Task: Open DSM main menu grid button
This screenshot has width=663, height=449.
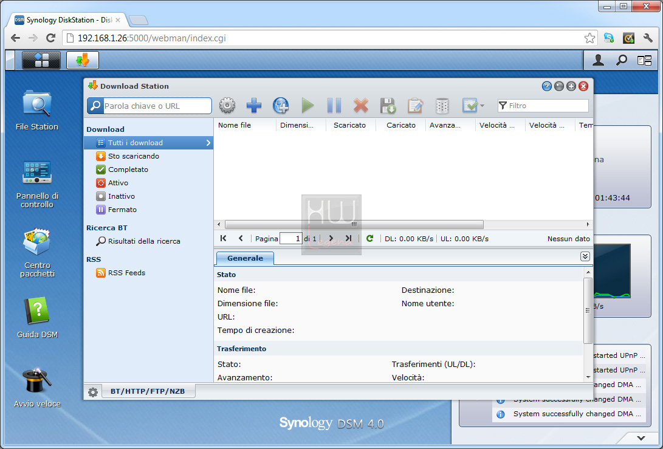Action: pyautogui.click(x=41, y=60)
